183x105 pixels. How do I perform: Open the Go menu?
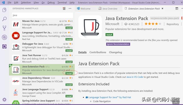tap(43, 3)
